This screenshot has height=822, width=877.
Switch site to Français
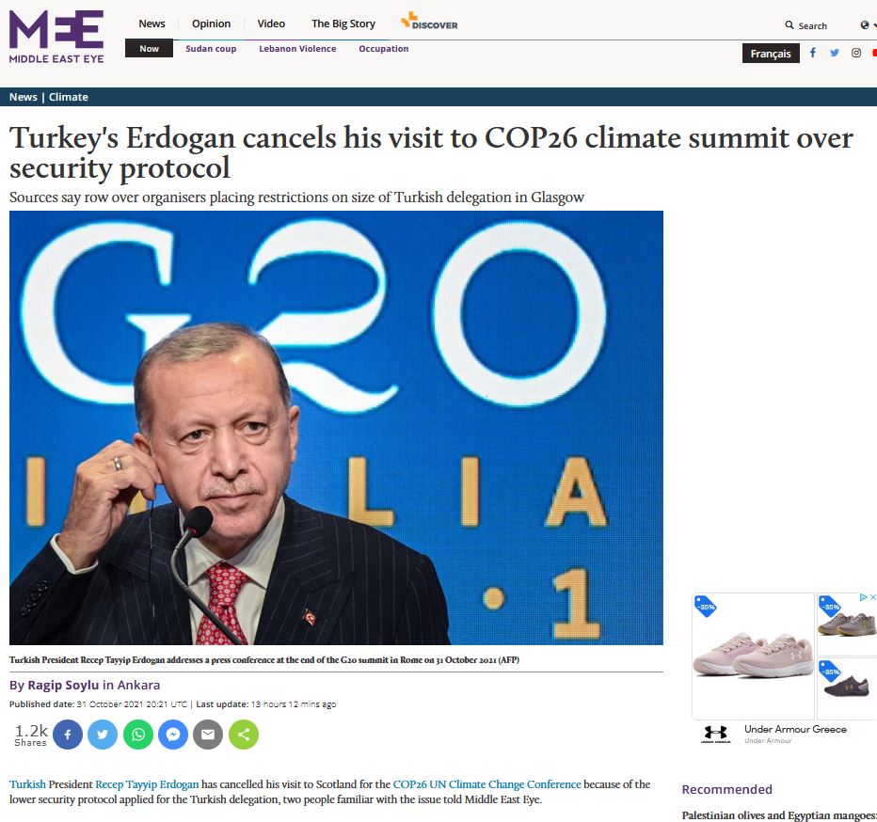pyautogui.click(x=771, y=53)
